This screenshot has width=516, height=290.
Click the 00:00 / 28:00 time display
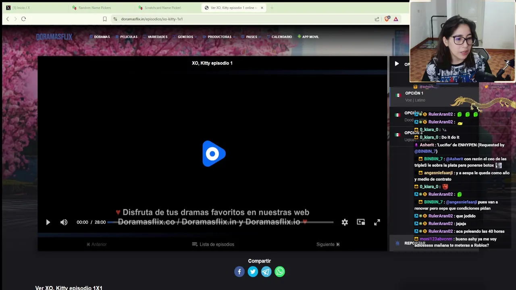tap(91, 222)
